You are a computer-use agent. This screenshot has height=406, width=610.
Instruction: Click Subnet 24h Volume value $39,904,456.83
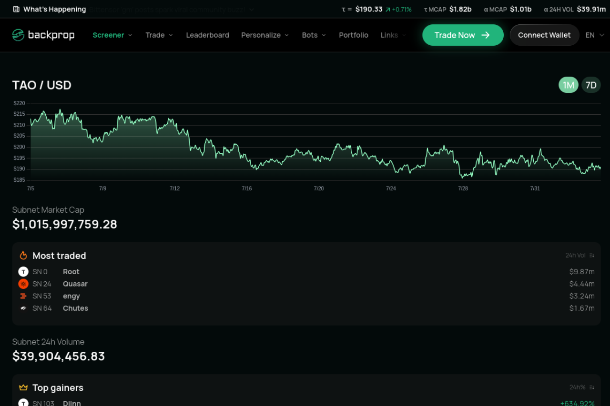point(59,356)
